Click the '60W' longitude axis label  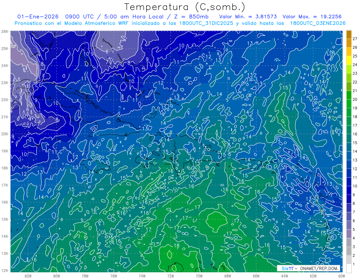[x=342, y=276]
